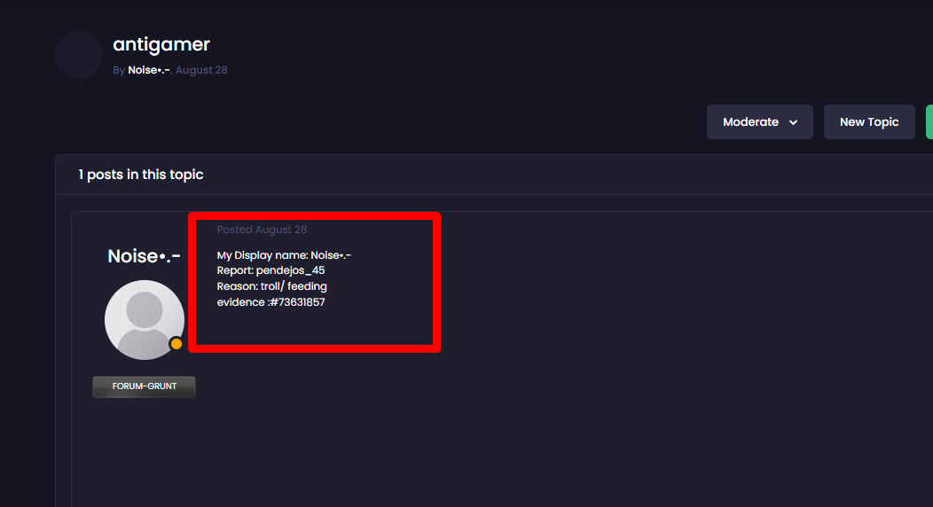The image size is (933, 507).
Task: Click the "1 posts in this topic" header
Action: [x=141, y=175]
